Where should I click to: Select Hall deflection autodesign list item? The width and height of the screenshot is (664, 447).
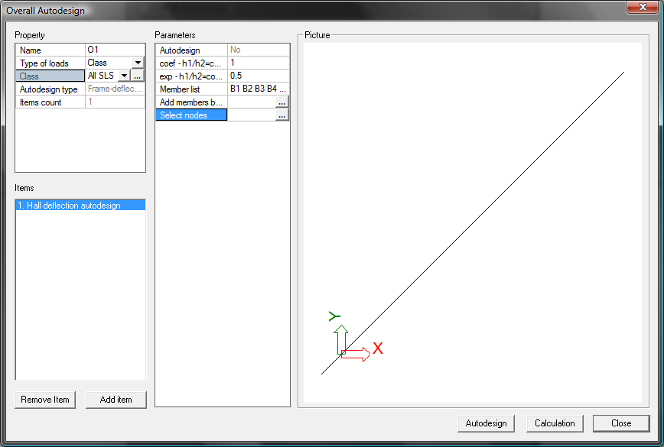(80, 206)
